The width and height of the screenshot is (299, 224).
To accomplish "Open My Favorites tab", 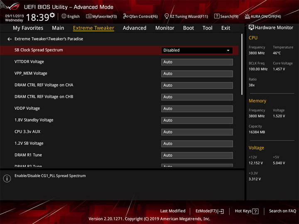I will pos(28,28).
